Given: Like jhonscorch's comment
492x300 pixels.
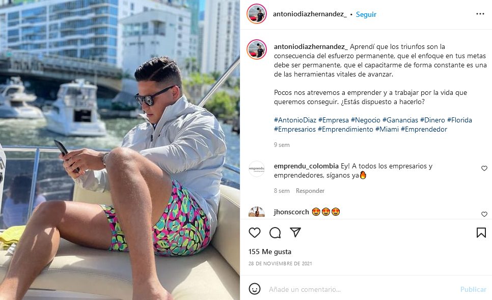Looking at the screenshot, I should [484, 214].
